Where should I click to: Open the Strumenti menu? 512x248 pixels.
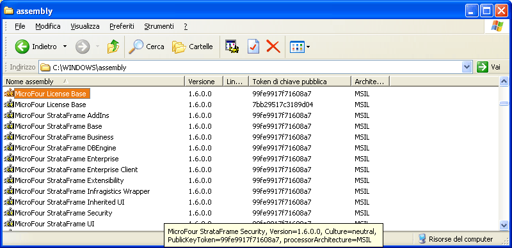tap(159, 26)
